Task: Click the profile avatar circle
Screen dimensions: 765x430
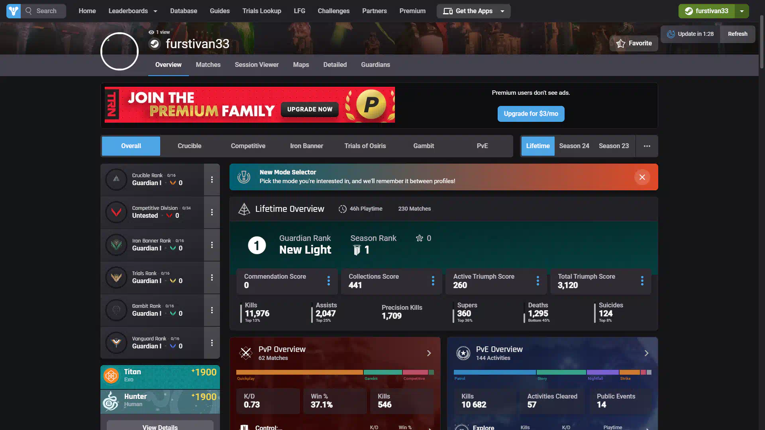Action: tap(120, 51)
